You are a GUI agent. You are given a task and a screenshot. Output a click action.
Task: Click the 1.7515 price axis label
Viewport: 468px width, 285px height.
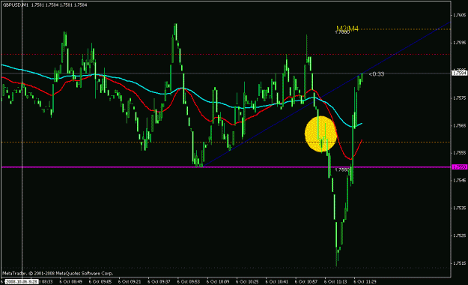coord(459,262)
